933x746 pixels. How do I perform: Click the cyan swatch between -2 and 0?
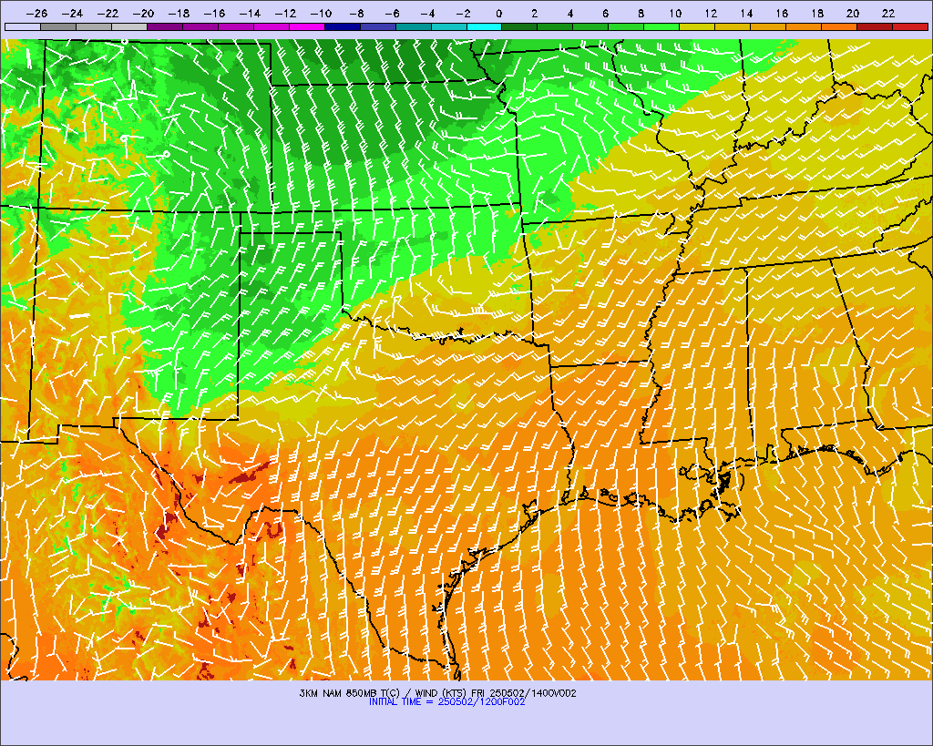tap(485, 26)
